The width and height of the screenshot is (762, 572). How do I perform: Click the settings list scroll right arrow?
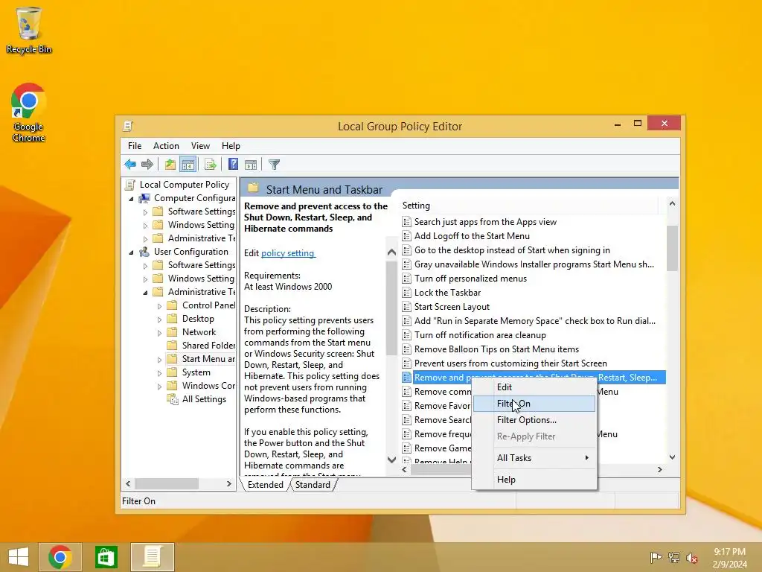(659, 470)
